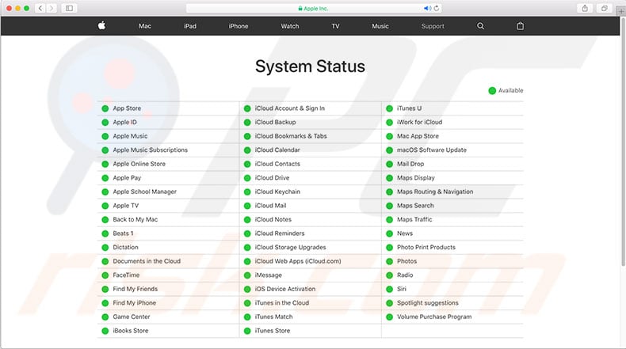The height and width of the screenshot is (349, 626).
Task: Click the green status dot beside iCloud Drive
Action: tap(247, 178)
